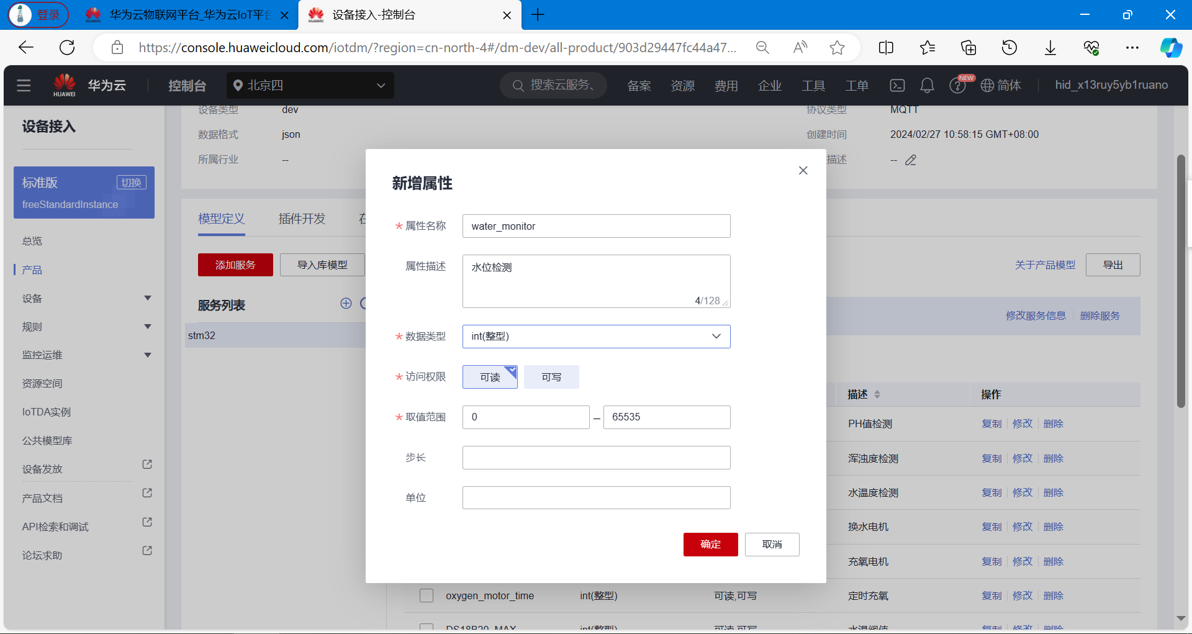Click the plus icon in 服务列表
The image size is (1192, 634).
346,303
